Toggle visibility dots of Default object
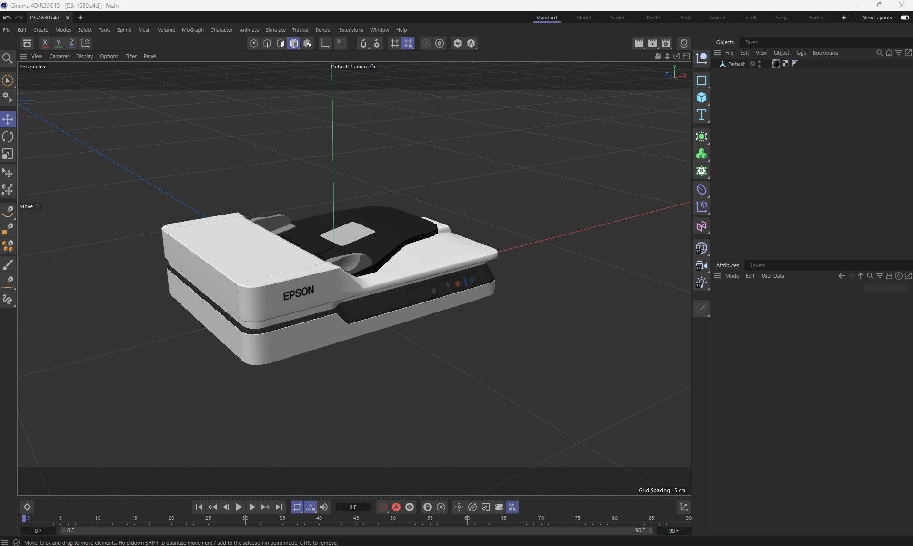 click(759, 64)
